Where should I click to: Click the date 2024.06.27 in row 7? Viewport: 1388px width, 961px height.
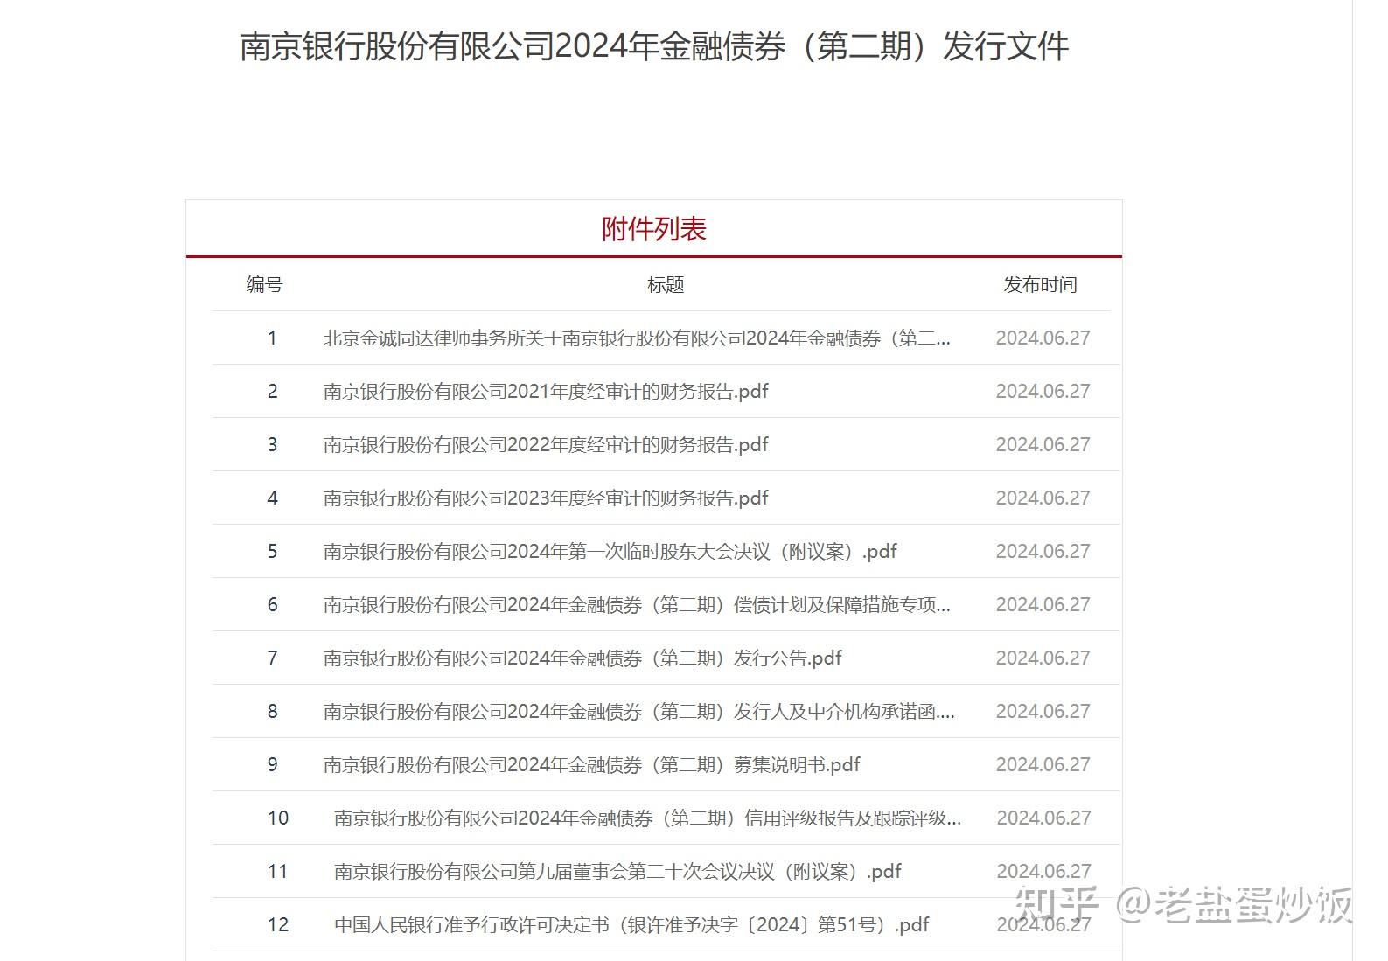click(1043, 658)
